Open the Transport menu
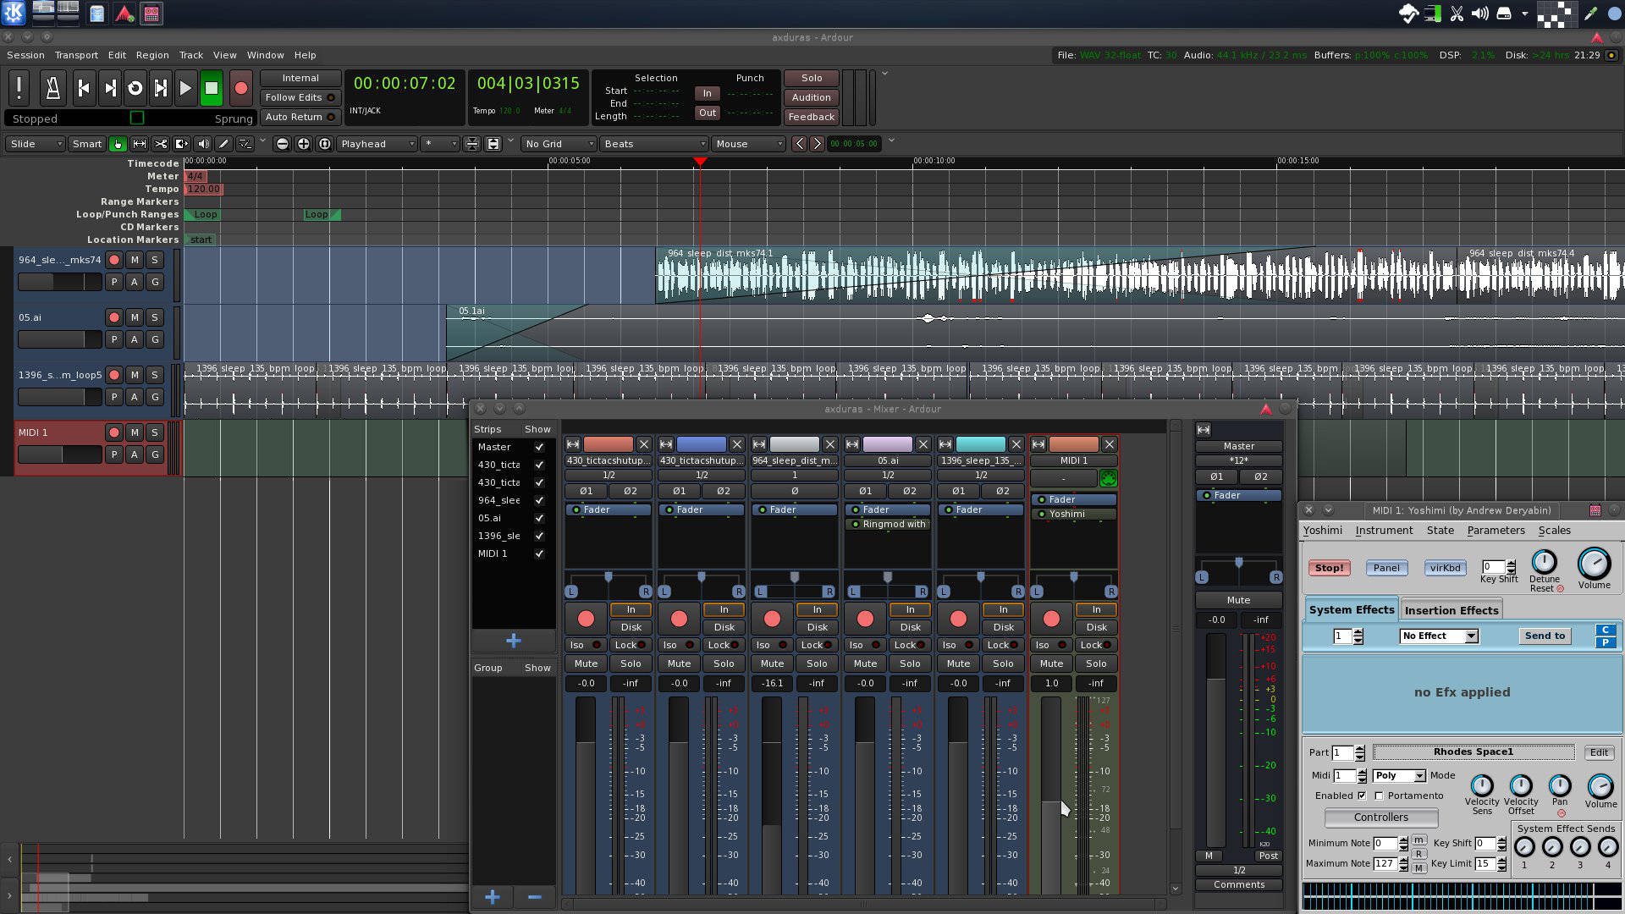The image size is (1625, 914). point(76,55)
